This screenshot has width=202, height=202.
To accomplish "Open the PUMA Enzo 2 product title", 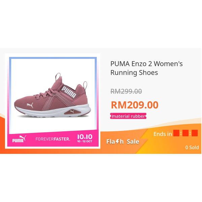I will pos(146,68).
